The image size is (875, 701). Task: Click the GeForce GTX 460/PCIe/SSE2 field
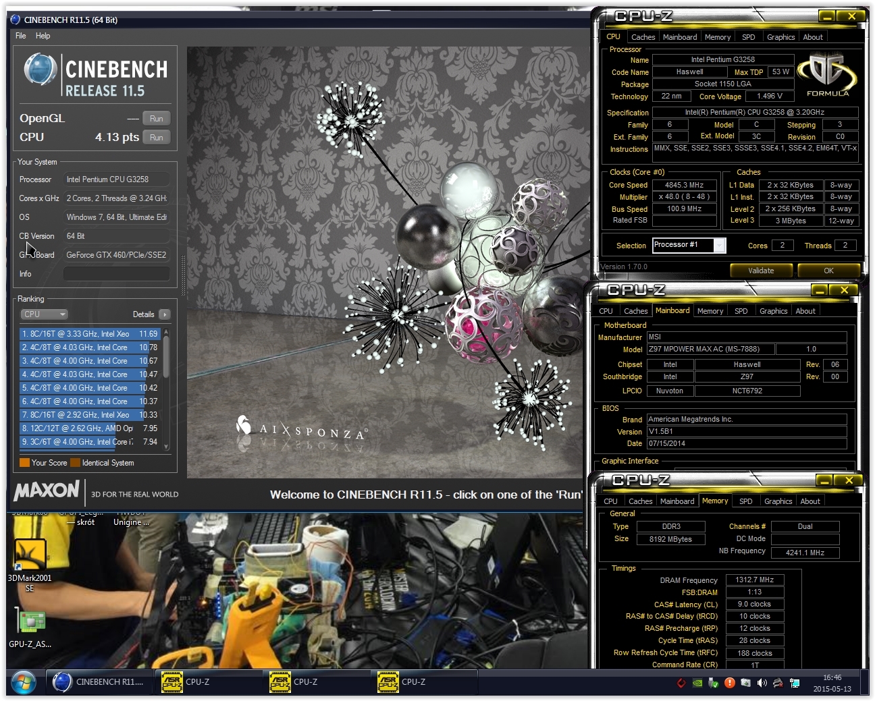pos(116,254)
